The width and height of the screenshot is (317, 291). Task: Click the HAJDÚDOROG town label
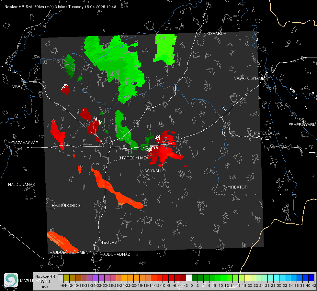tap(66, 206)
